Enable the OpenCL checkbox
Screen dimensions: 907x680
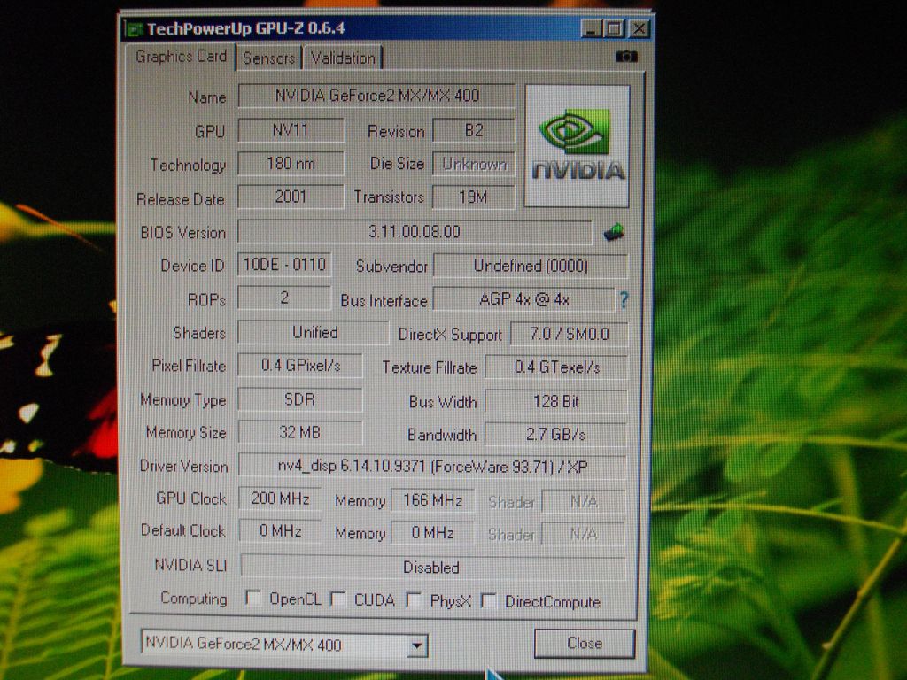(x=252, y=598)
